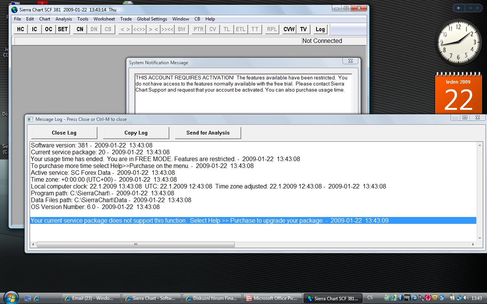487x304 pixels.
Task: Open the Chart menu
Action: pyautogui.click(x=45, y=19)
